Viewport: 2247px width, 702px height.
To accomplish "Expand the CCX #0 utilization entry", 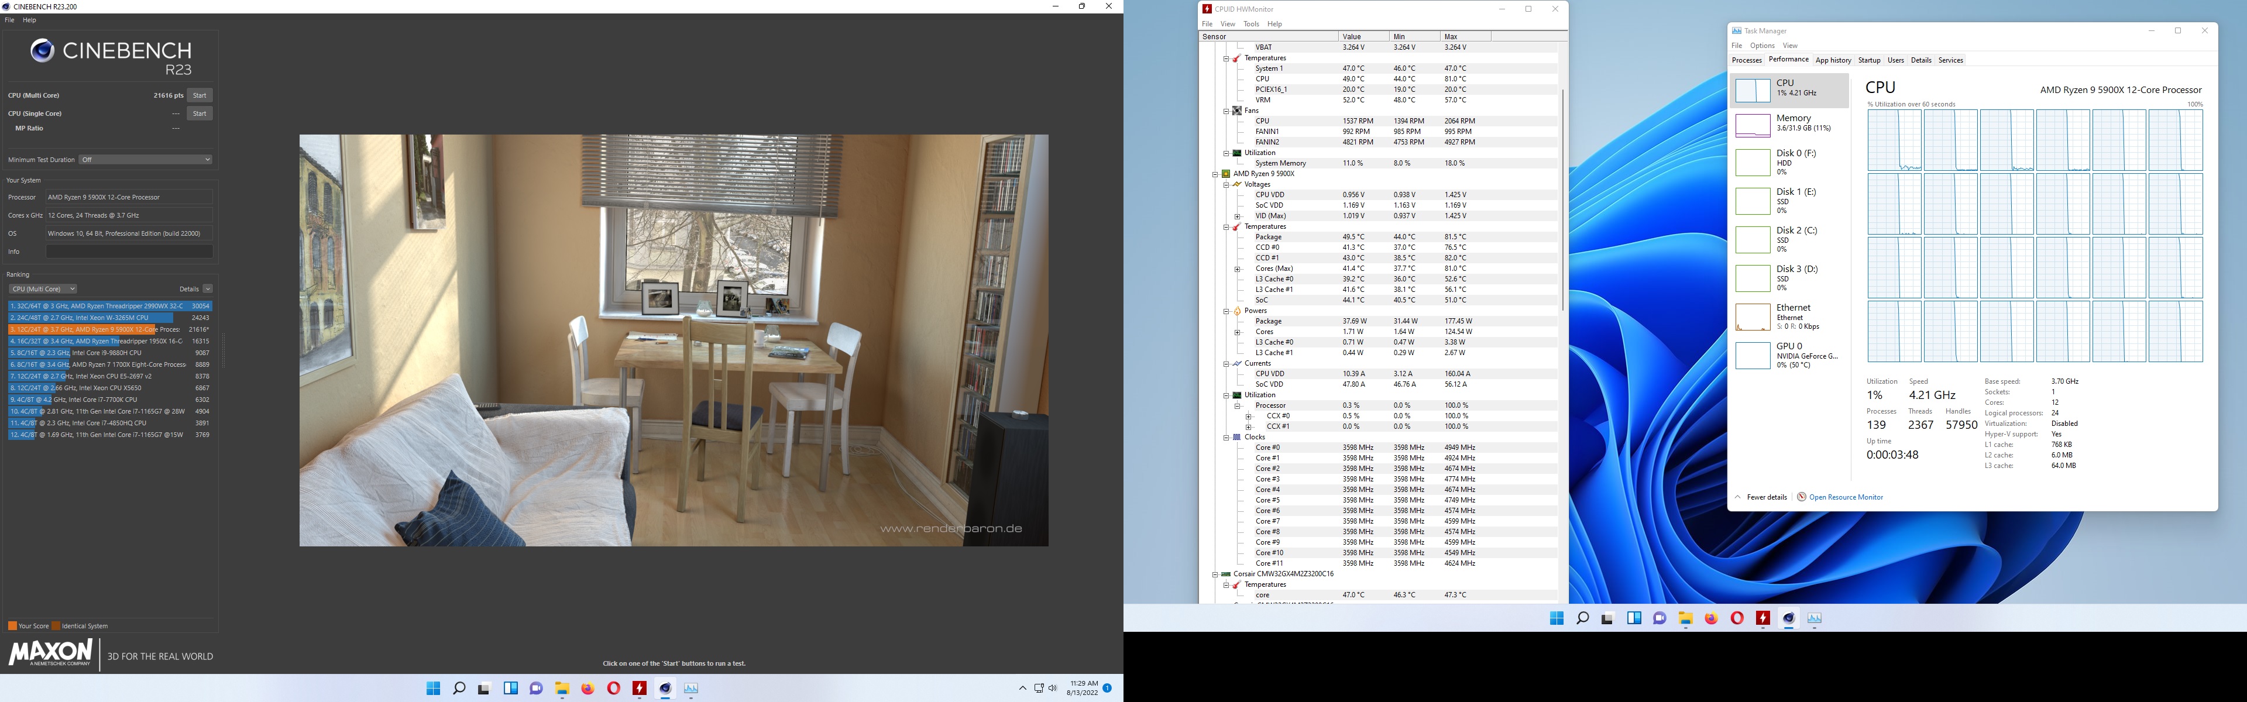I will 1248,416.
